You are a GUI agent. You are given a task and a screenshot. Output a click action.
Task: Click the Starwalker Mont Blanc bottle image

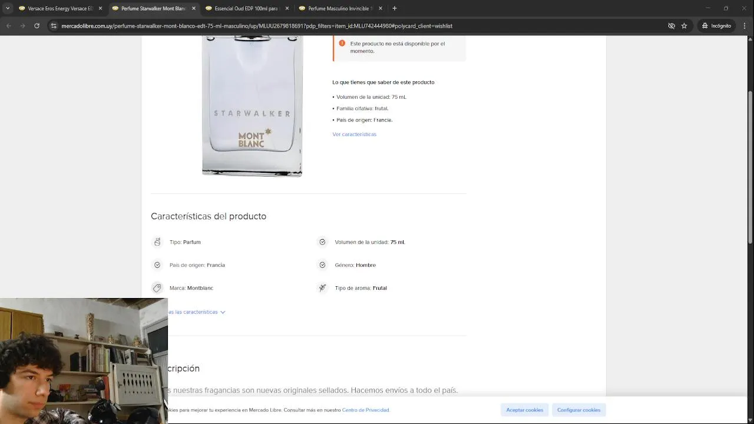pos(252,106)
